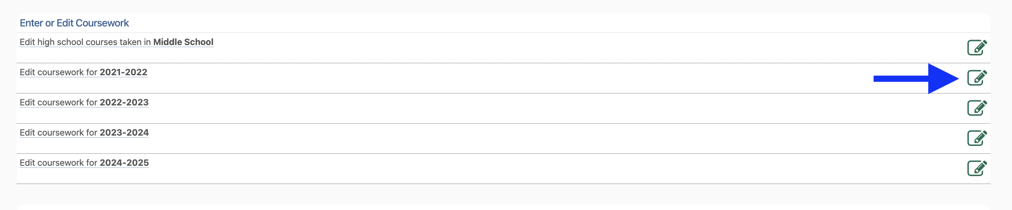Screen dimensions: 1012x210
Task: Select the 2024-2025 coursework pencil icon
Action: coord(977,168)
